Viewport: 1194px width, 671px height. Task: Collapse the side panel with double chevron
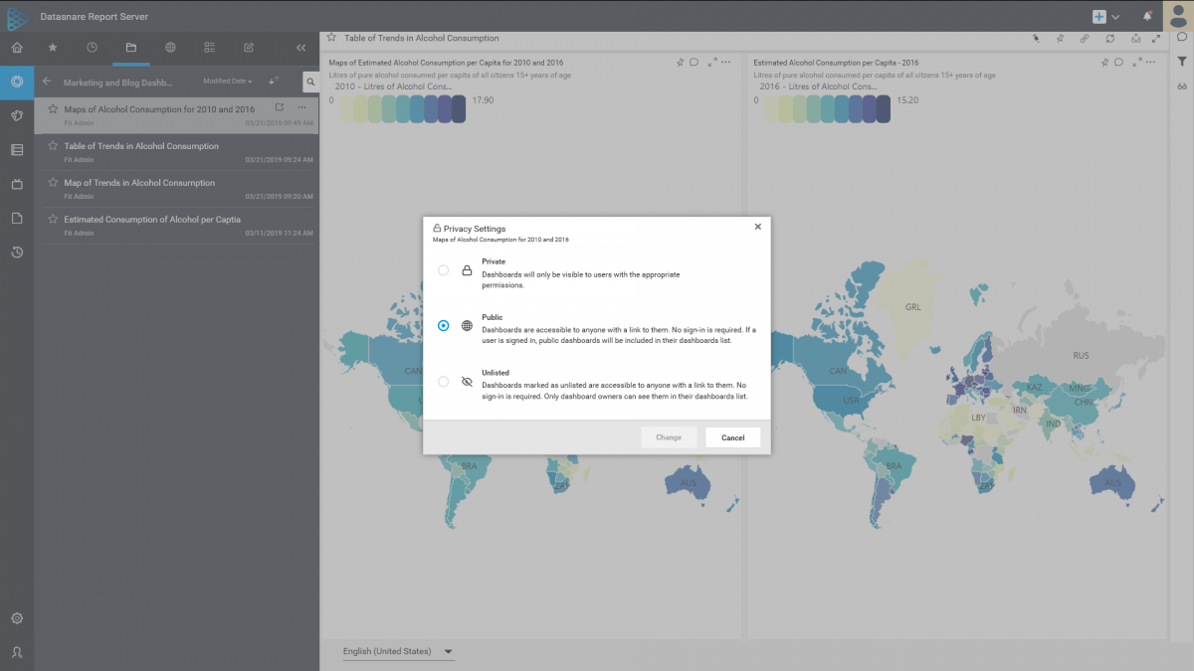point(301,47)
